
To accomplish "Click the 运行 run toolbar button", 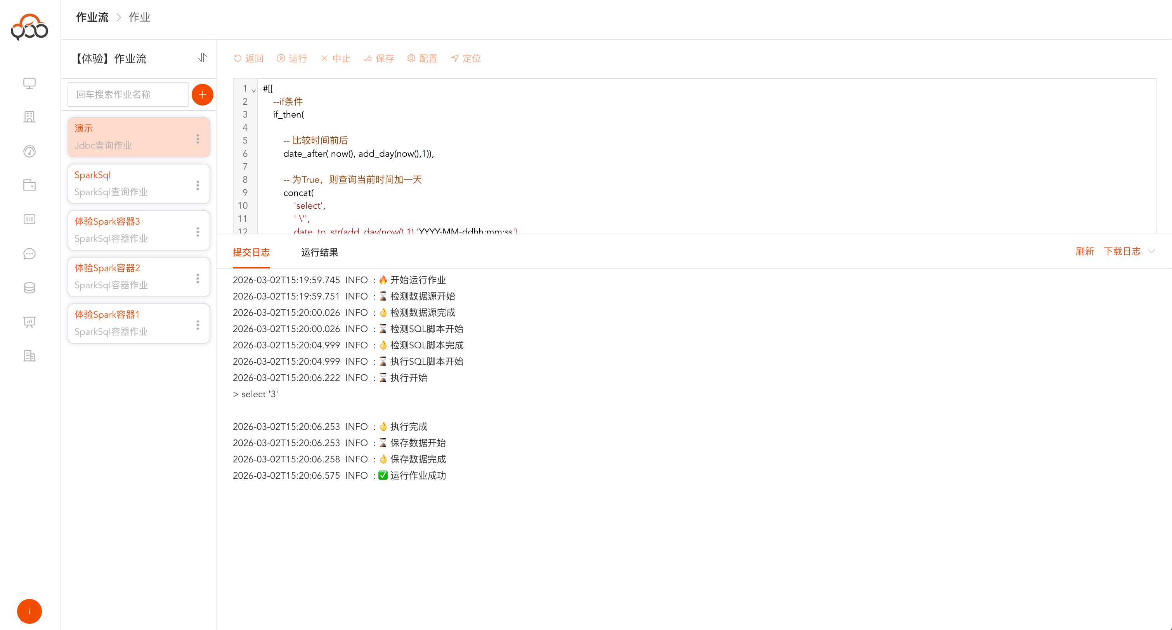I will click(292, 58).
